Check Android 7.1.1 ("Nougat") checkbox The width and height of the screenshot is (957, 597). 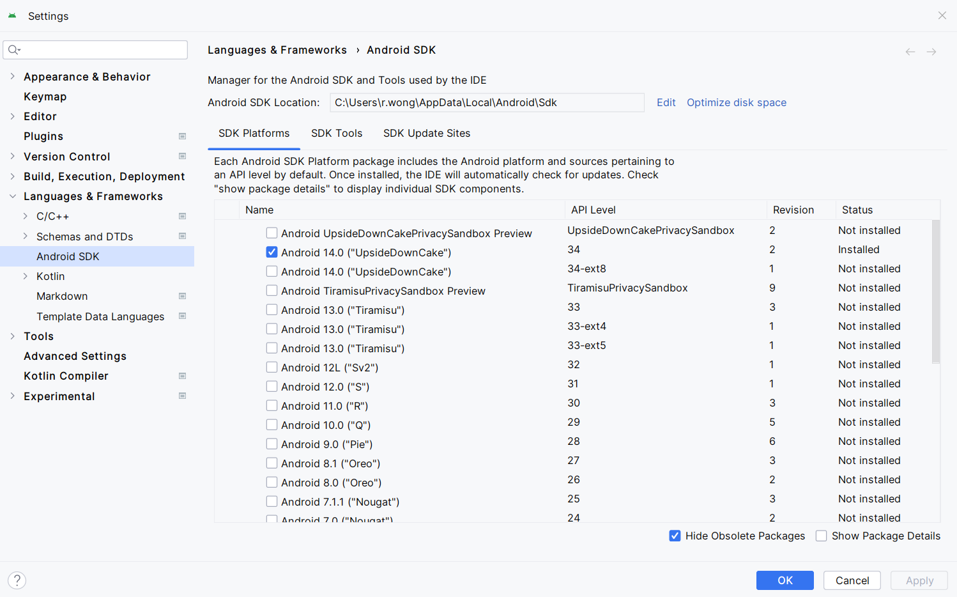(x=272, y=502)
